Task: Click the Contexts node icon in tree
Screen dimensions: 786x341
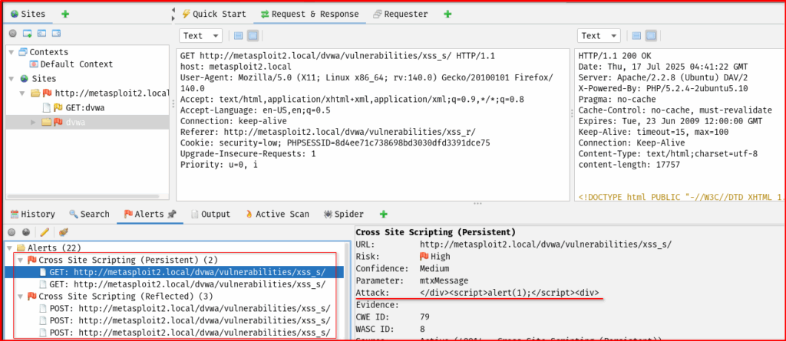Action: (x=23, y=52)
